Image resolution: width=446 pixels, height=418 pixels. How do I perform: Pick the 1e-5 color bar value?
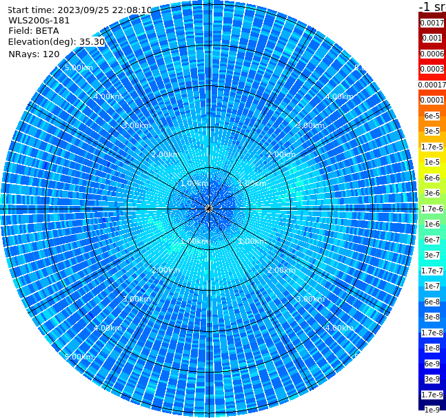click(x=432, y=162)
